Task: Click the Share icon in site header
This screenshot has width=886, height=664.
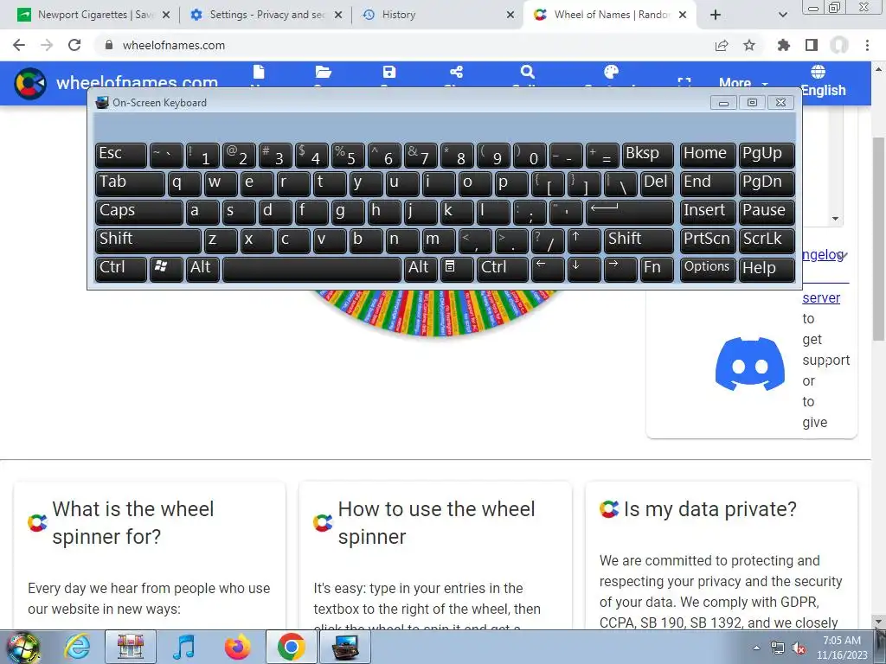Action: coord(457,73)
